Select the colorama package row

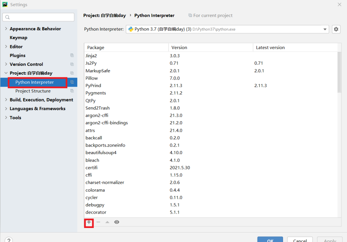(211, 190)
